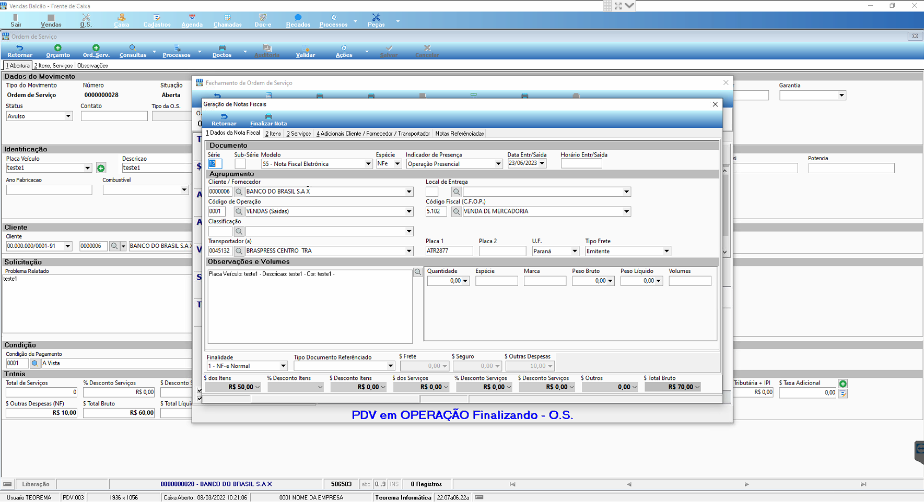Search Transportador with magnifier icon
The width and height of the screenshot is (924, 502).
tap(239, 252)
